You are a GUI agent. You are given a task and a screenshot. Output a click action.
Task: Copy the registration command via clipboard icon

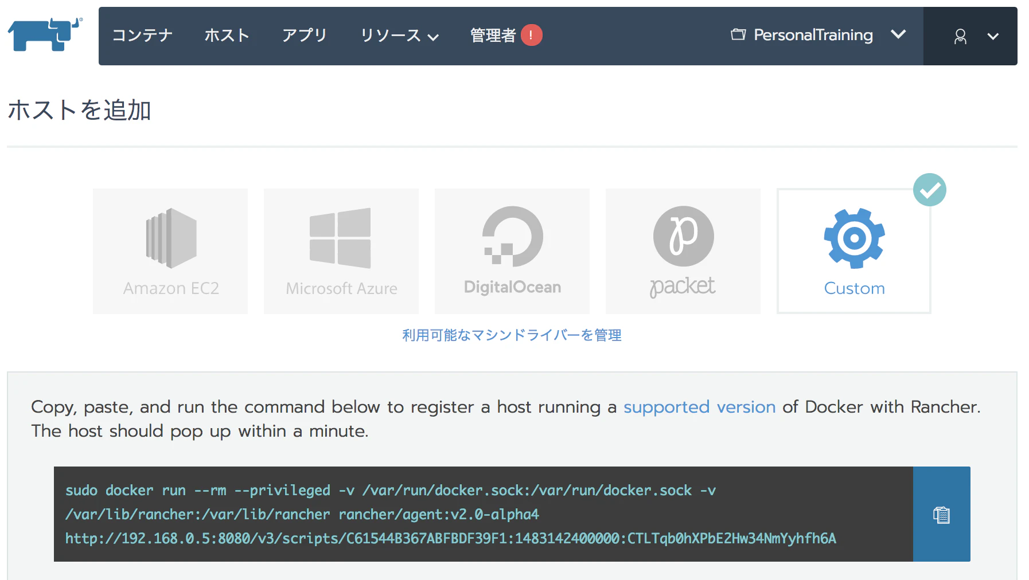tap(941, 514)
